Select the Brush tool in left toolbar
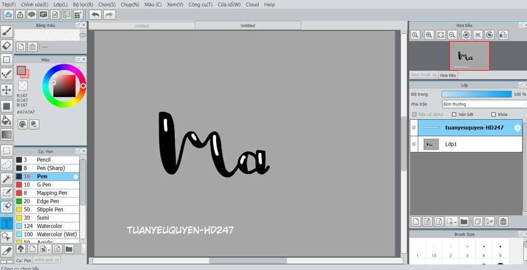527x270 pixels. point(7,32)
